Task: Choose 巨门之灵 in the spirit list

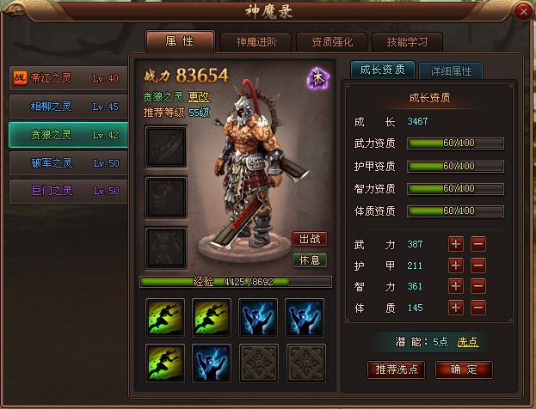Action: [68, 191]
